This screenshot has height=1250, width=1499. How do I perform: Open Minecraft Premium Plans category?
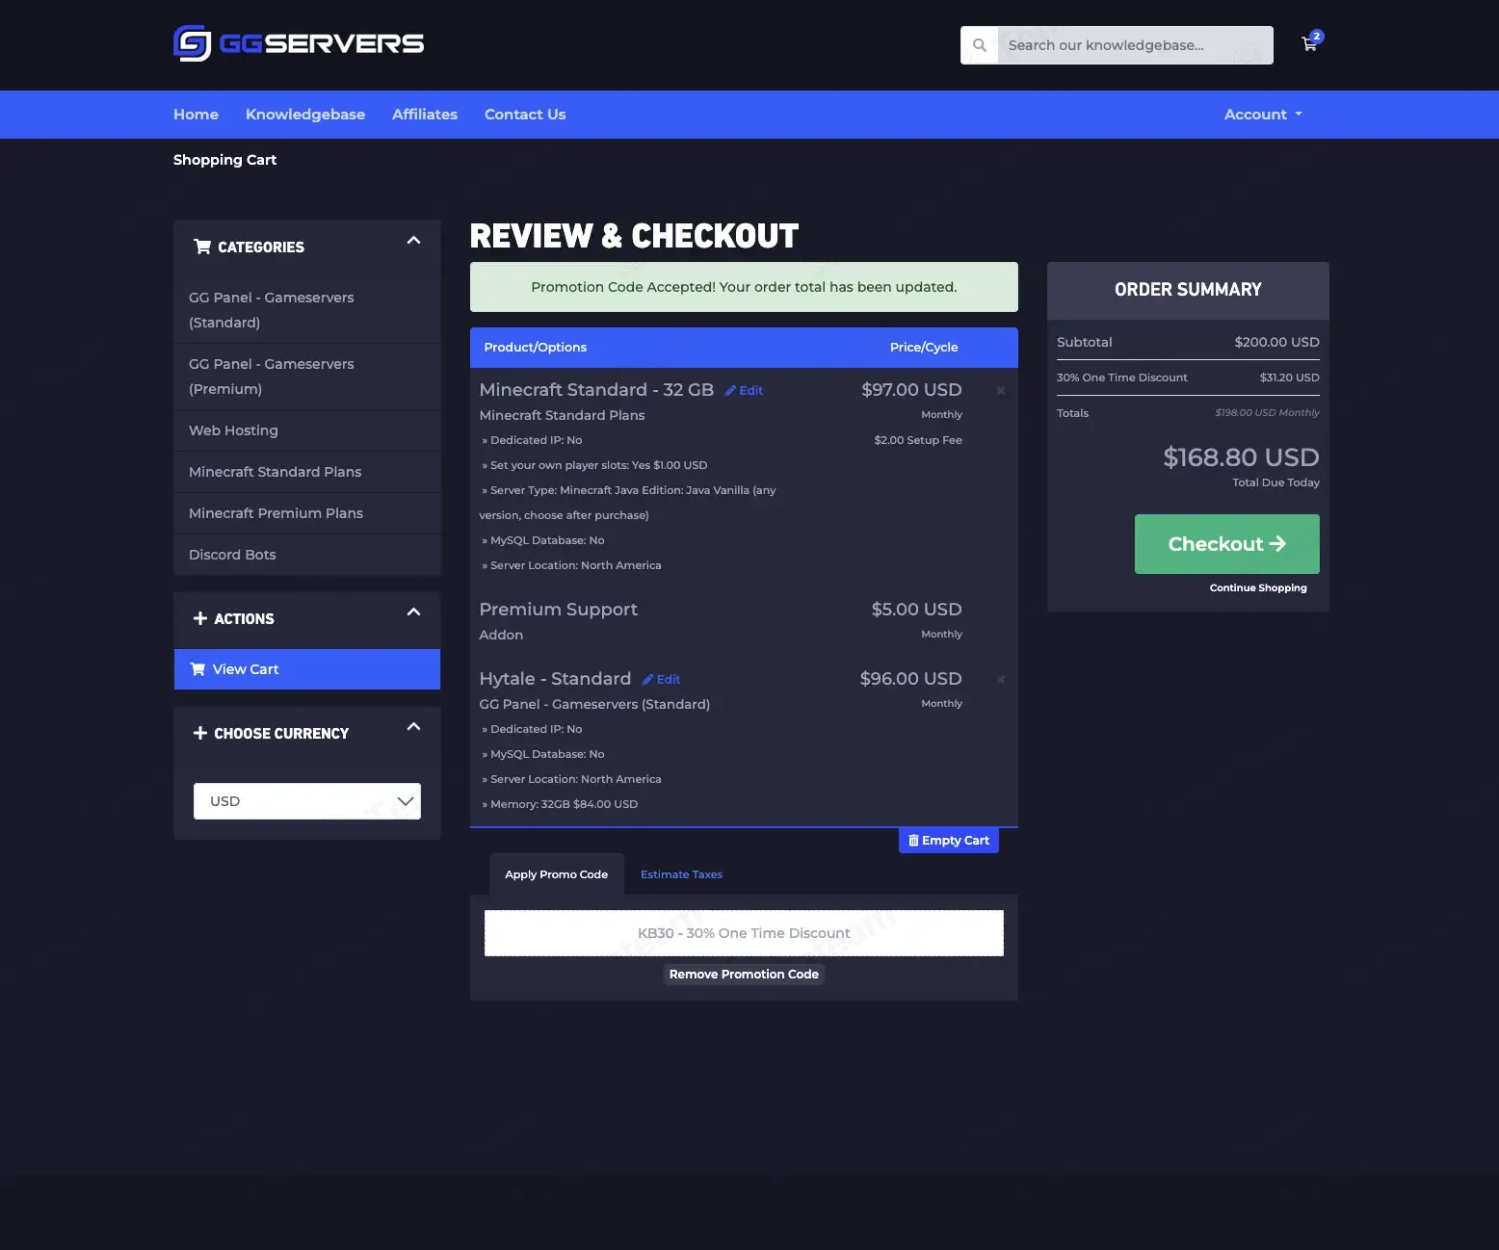click(x=307, y=513)
